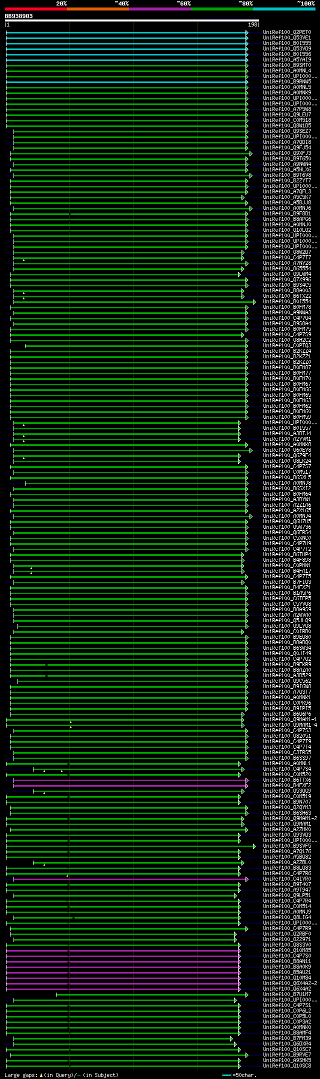Viewport: 320px width, 1079px height.
Task: Open hit UniRef100_B0I556
Action: pos(287,54)
